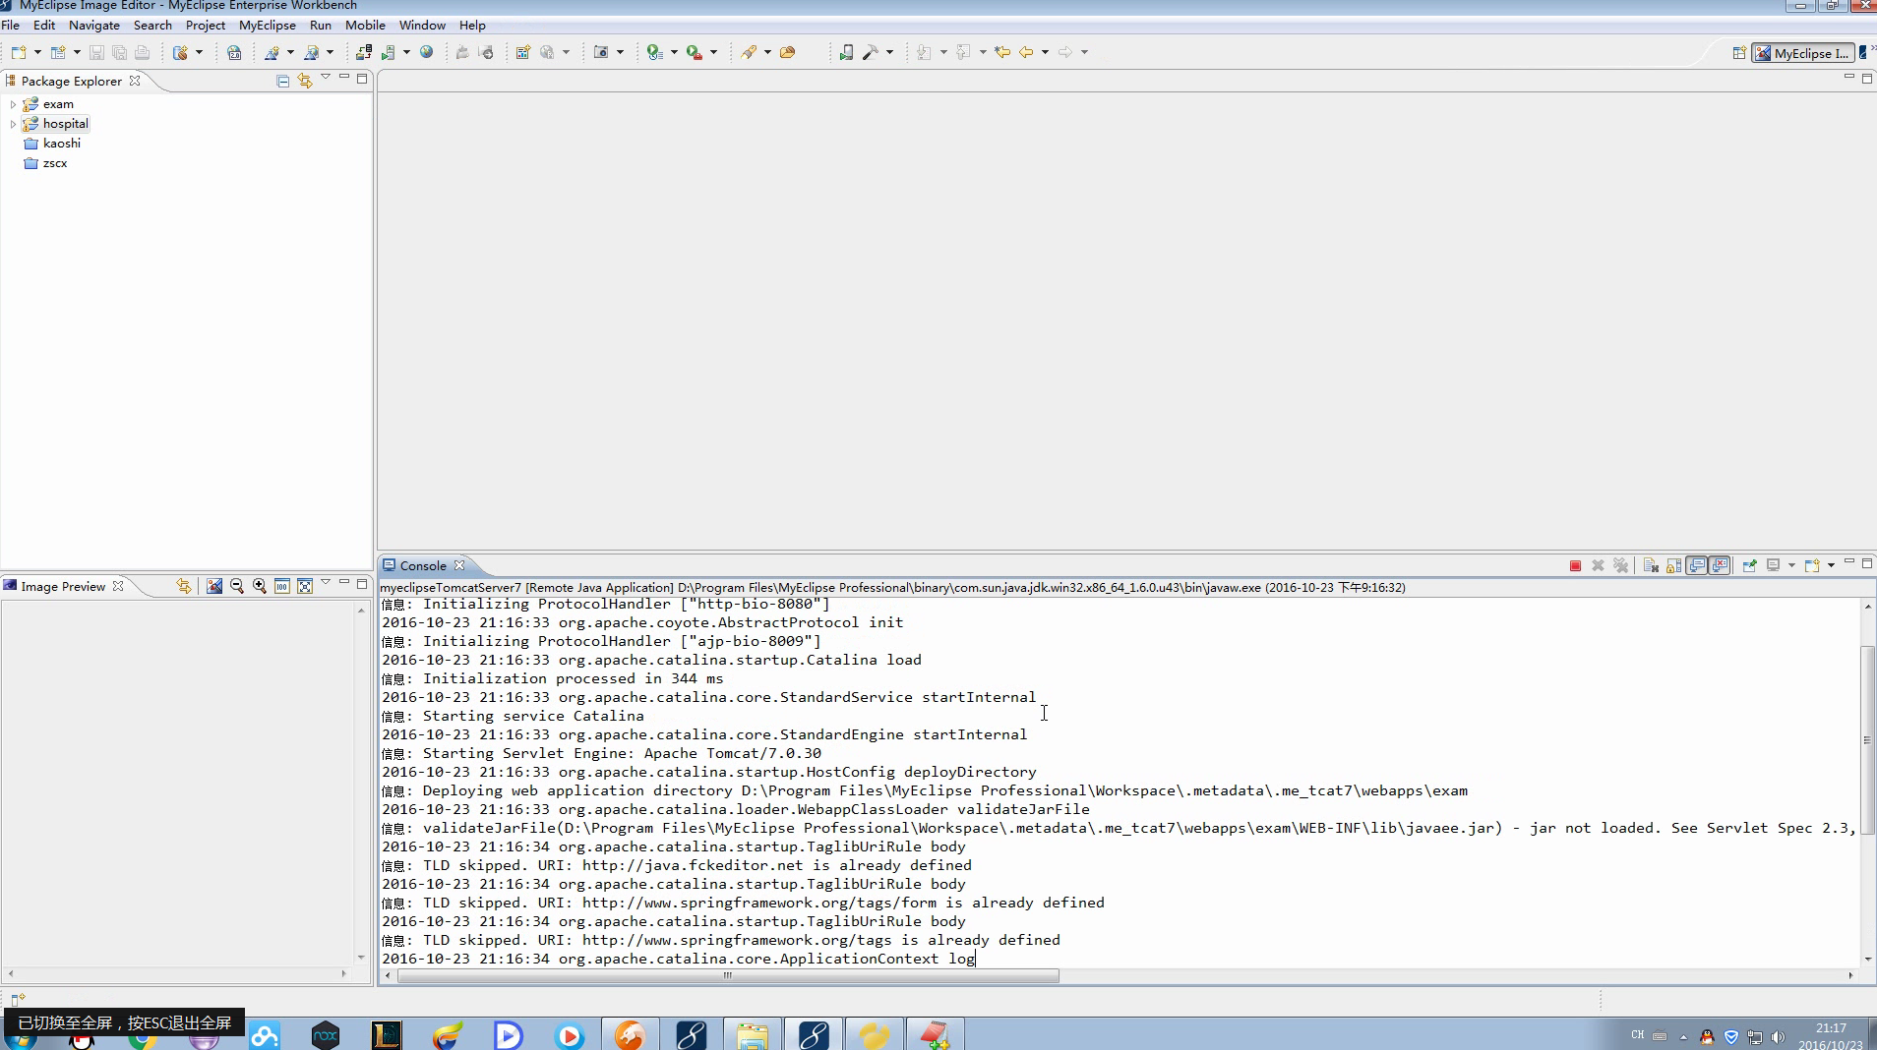This screenshot has height=1050, width=1877.
Task: Toggle the image background icon in Image Preview
Action: pos(214,586)
